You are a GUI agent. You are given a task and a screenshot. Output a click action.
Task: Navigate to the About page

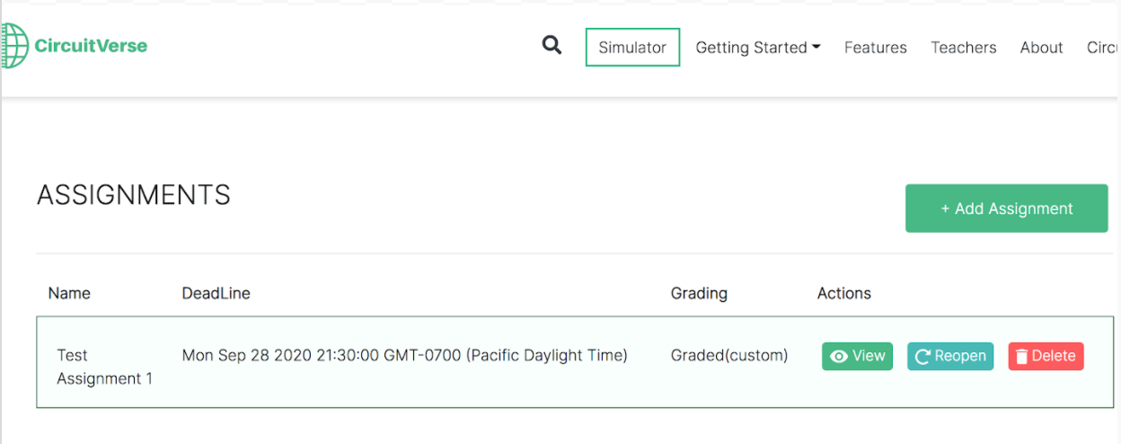[1041, 48]
